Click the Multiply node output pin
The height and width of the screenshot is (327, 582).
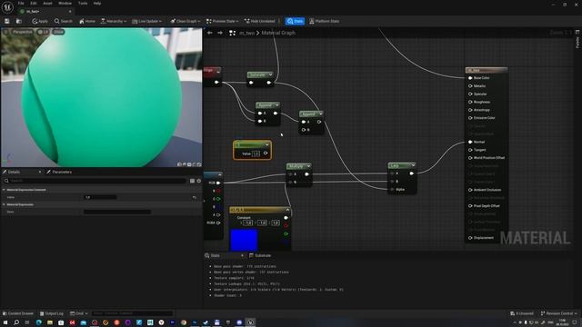click(306, 174)
